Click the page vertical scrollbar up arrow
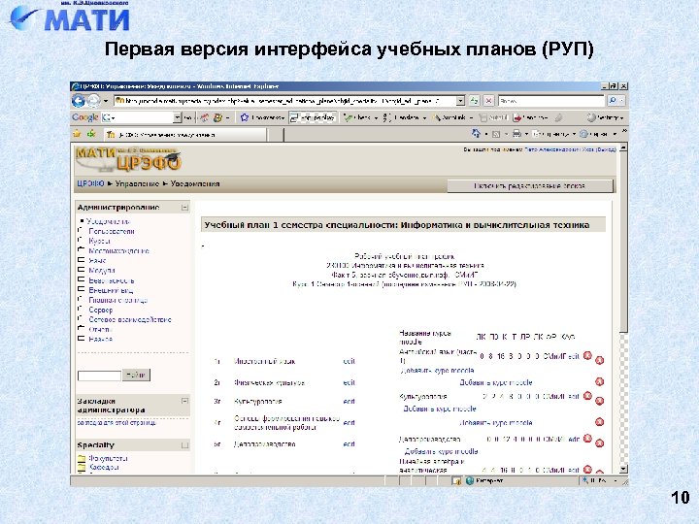Viewport: 699px width, 524px height. pos(623,147)
